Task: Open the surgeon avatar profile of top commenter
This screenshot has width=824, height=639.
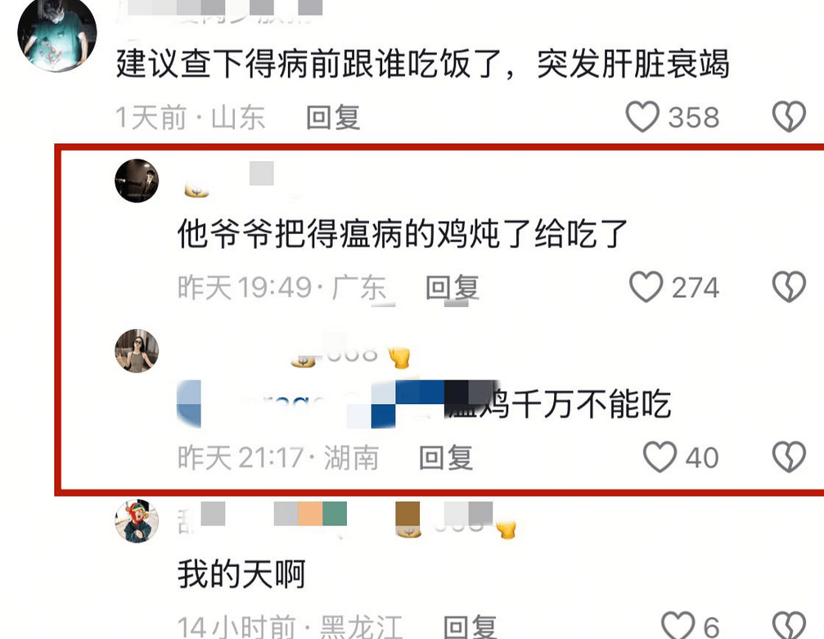Action: (56, 33)
